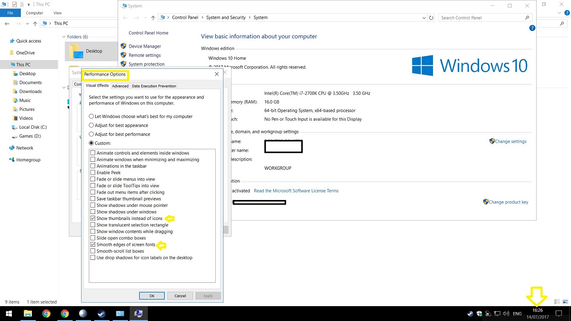Switch Explorer to large thumbnails view icon

565,302
